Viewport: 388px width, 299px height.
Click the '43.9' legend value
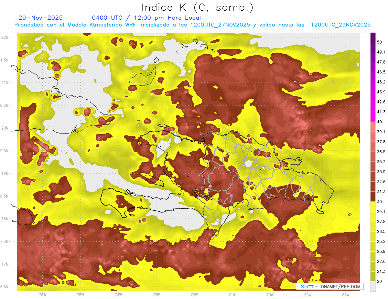(381, 92)
